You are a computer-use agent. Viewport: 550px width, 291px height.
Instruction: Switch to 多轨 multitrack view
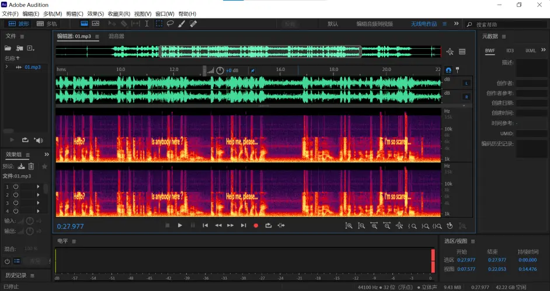(47, 24)
